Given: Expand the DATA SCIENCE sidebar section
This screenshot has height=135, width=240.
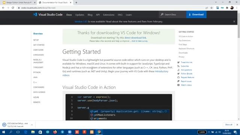Looking at the screenshot, I should (x=39, y=92).
